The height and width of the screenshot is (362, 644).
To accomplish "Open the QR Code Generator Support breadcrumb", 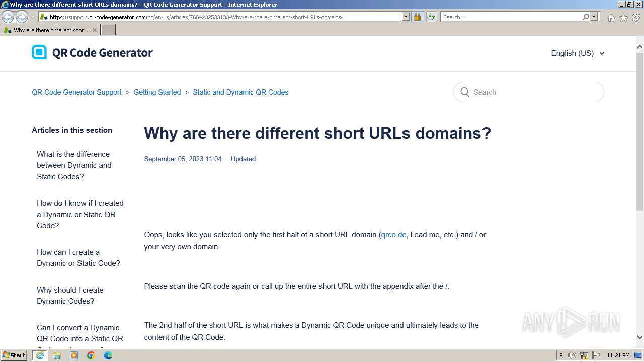I will click(76, 92).
